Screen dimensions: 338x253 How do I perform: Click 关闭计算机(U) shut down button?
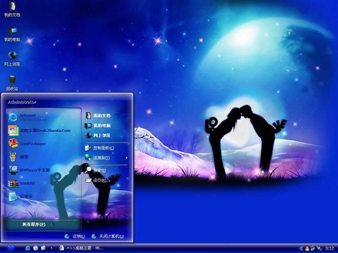(x=108, y=237)
